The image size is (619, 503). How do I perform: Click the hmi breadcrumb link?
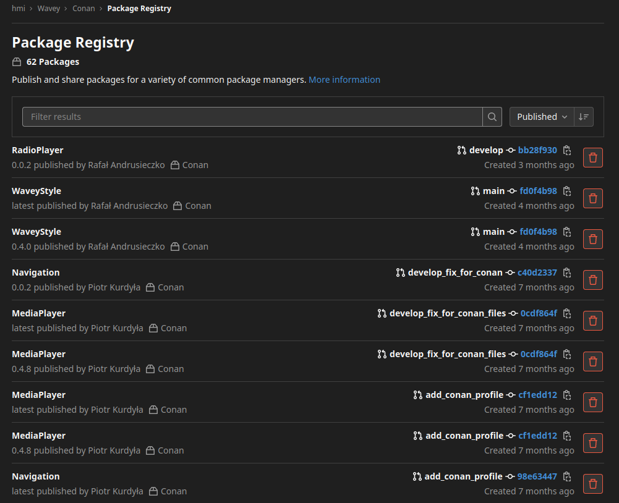coord(19,8)
